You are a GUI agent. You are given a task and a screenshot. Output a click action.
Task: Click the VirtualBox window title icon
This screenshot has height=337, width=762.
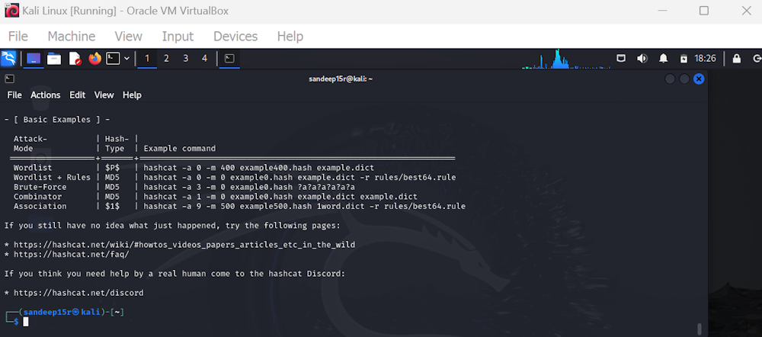(11, 10)
